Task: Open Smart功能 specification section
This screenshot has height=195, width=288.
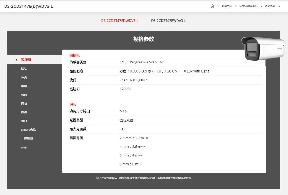Action: click(28, 130)
